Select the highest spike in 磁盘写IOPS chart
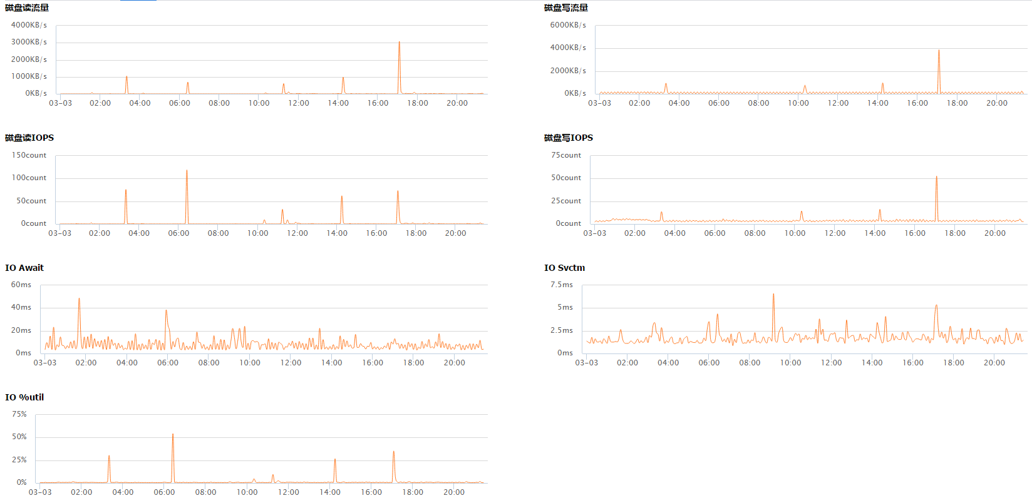This screenshot has height=503, width=1032. (x=936, y=178)
